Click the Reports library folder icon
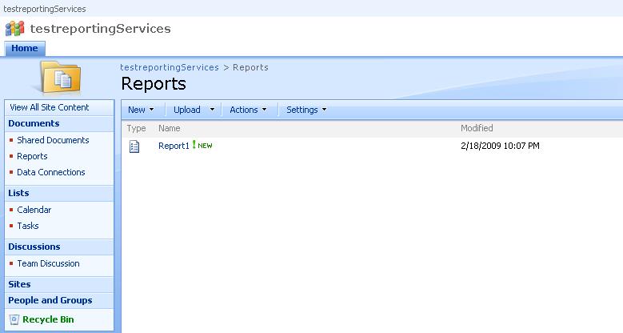The width and height of the screenshot is (623, 333). point(62,78)
